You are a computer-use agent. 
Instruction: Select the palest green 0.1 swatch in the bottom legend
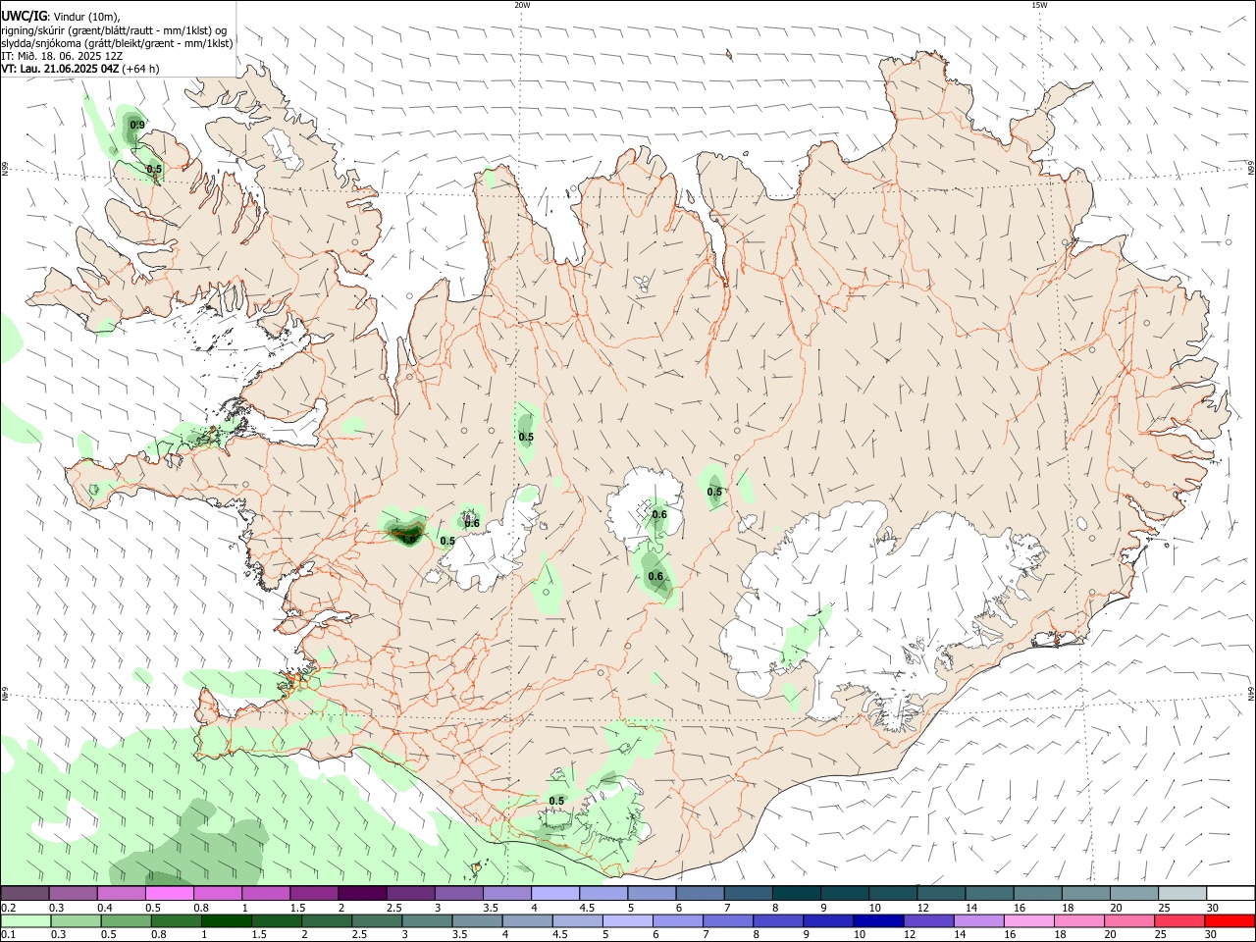(26, 921)
